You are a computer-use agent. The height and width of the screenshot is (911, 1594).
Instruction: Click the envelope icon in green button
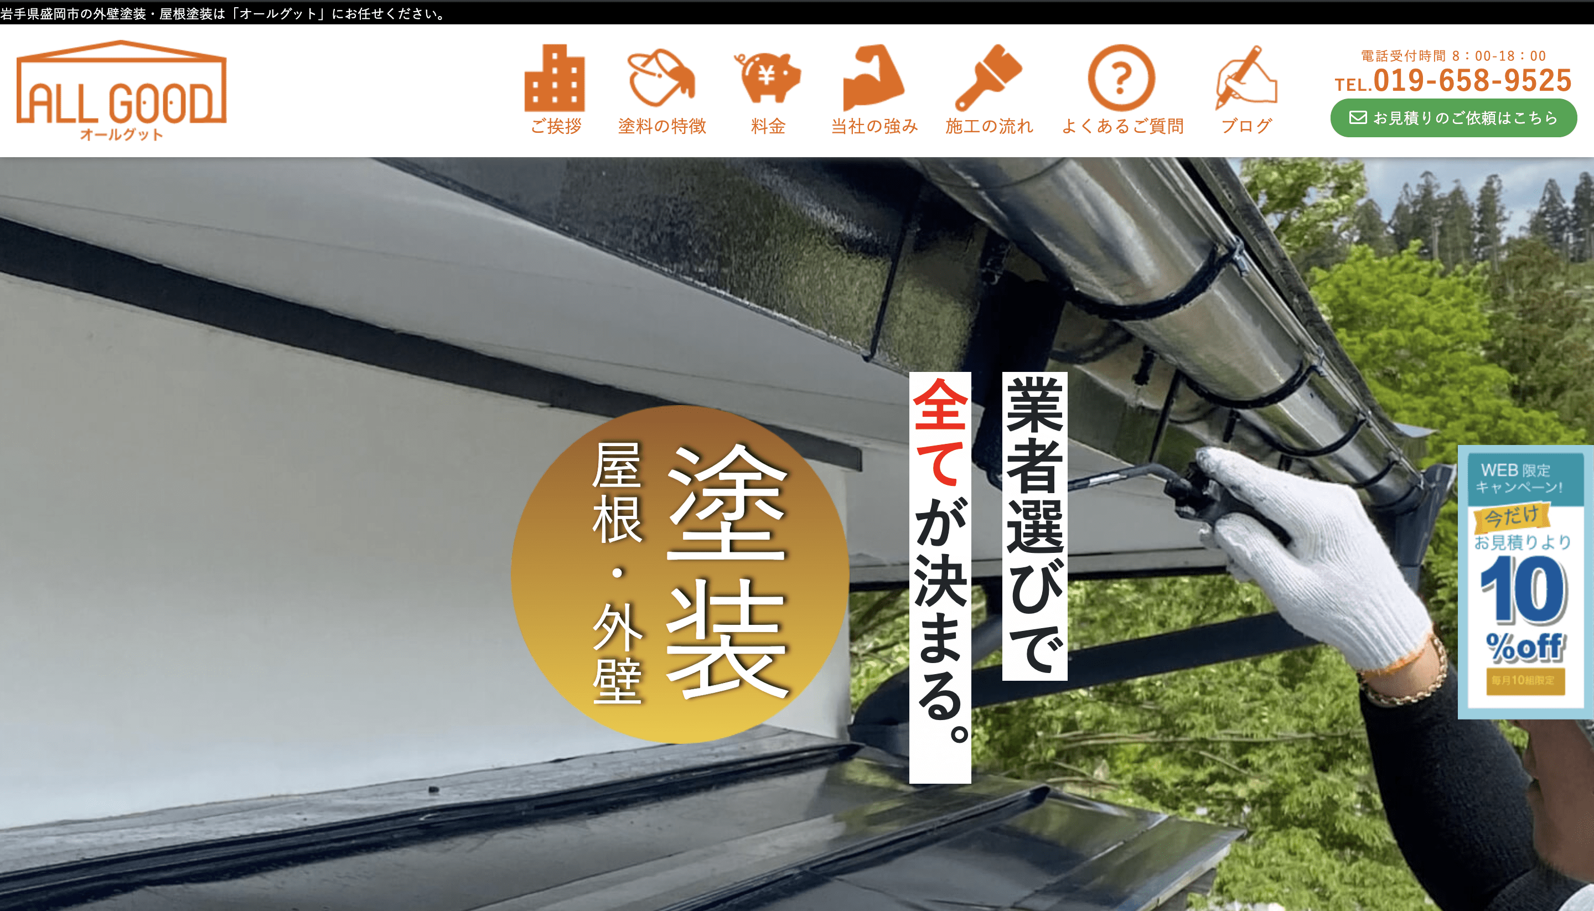(1357, 118)
